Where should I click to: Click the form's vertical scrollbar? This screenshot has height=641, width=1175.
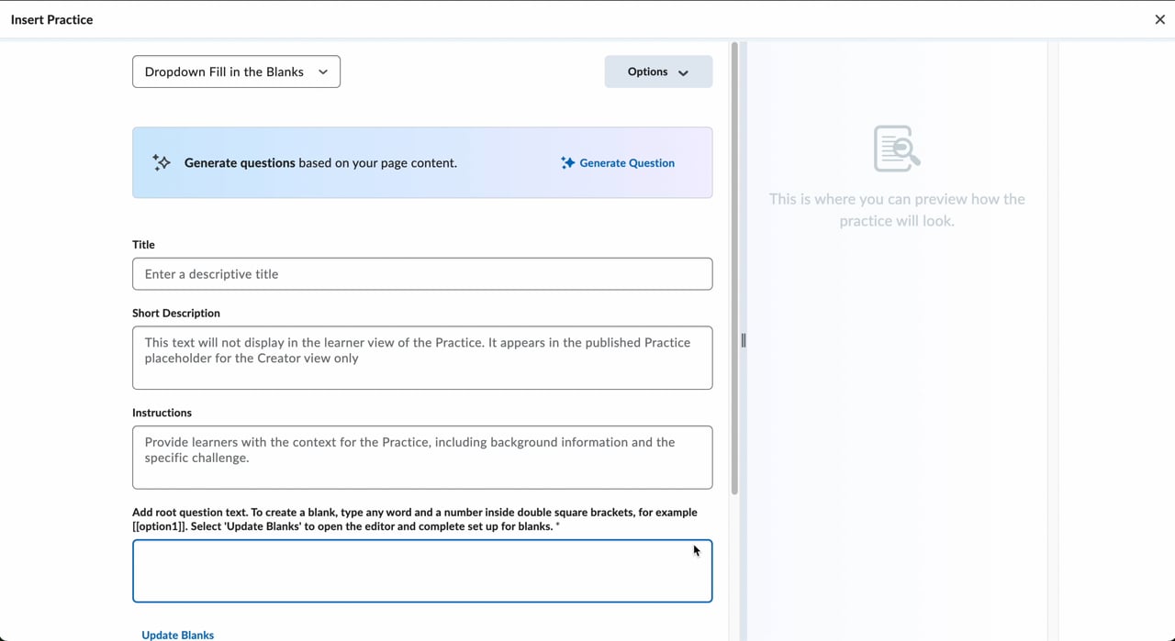tap(734, 266)
